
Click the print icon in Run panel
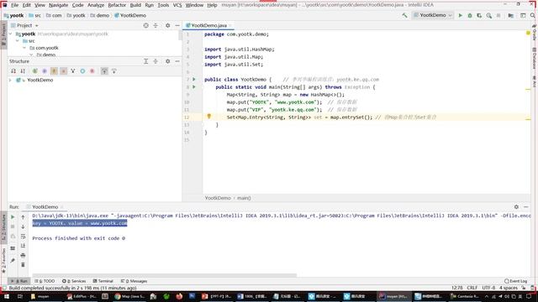(23, 255)
